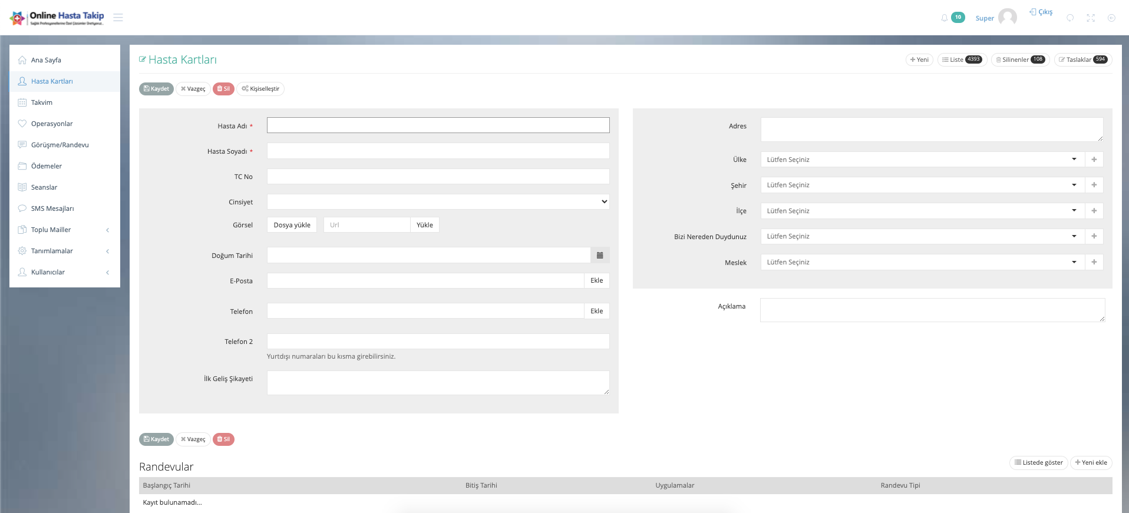The height and width of the screenshot is (513, 1129).
Task: Open the Bizi Nereden Duydunuz dropdown
Action: (922, 236)
